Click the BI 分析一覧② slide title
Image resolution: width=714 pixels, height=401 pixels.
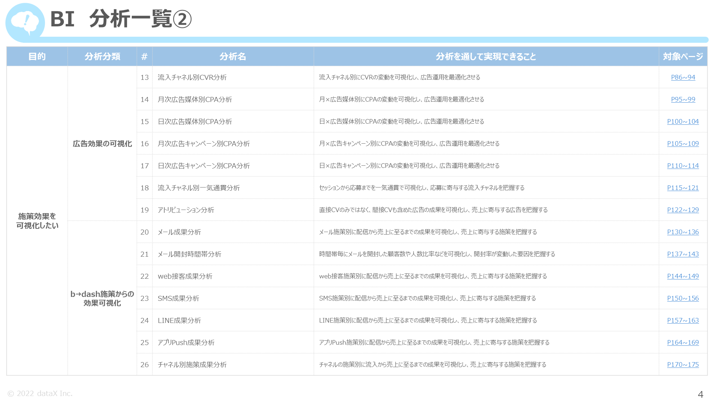(x=121, y=19)
